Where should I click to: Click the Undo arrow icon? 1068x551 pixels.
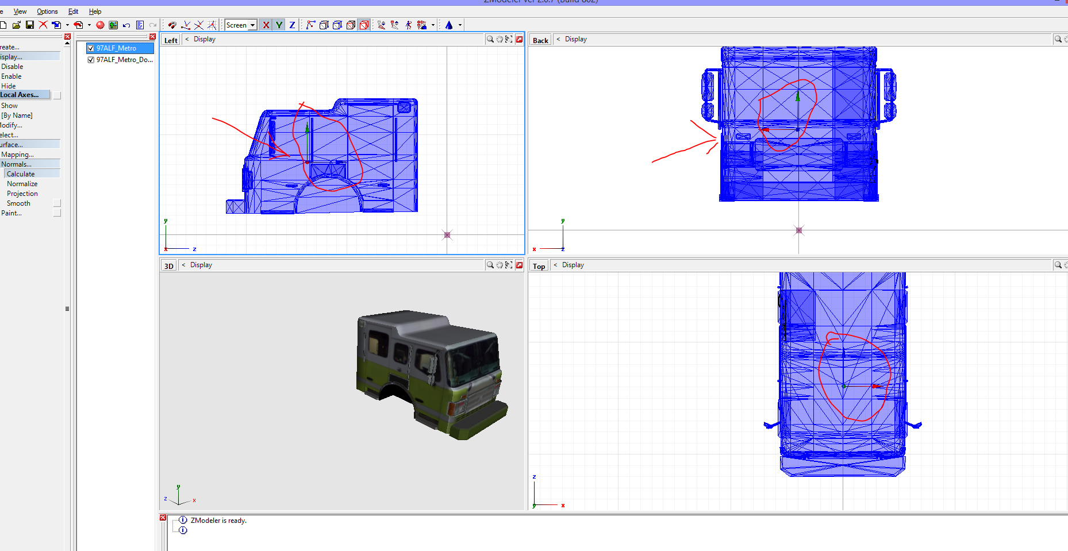(x=126, y=25)
